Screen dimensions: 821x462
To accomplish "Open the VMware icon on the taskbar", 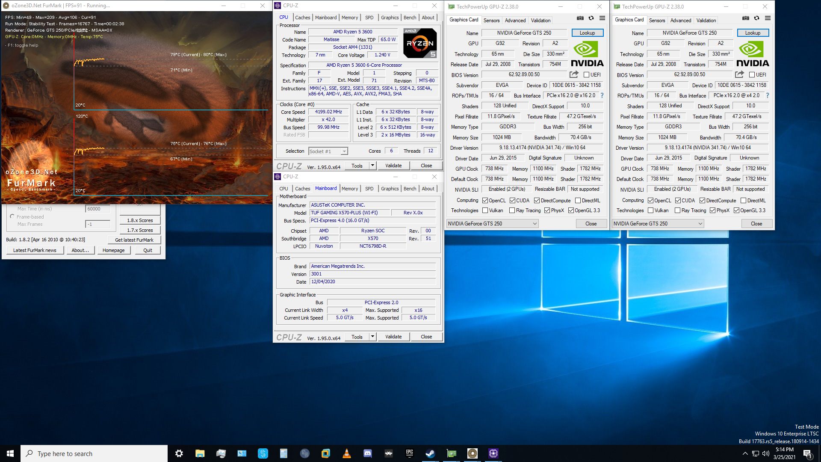I will (x=325, y=453).
